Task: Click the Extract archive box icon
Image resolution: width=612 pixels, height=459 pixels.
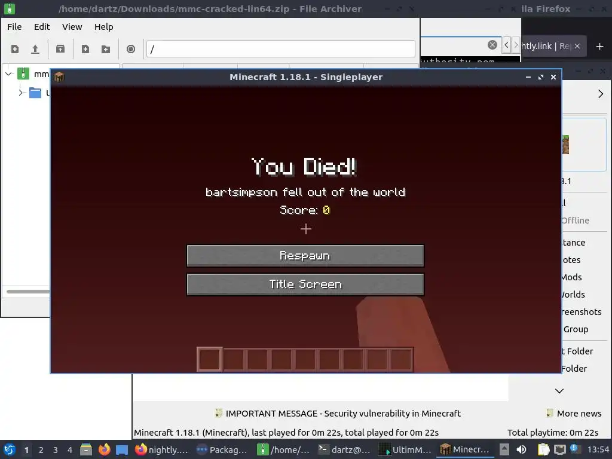Action: (x=60, y=49)
